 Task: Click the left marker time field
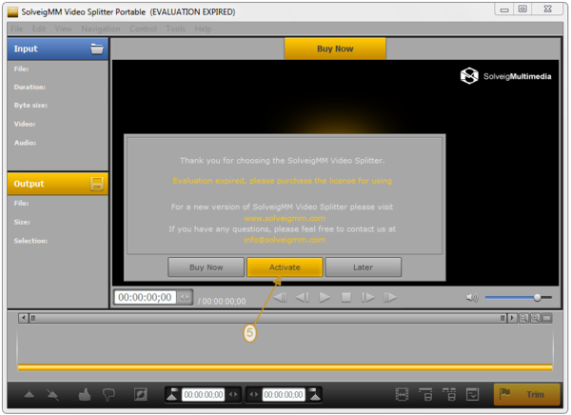(204, 395)
